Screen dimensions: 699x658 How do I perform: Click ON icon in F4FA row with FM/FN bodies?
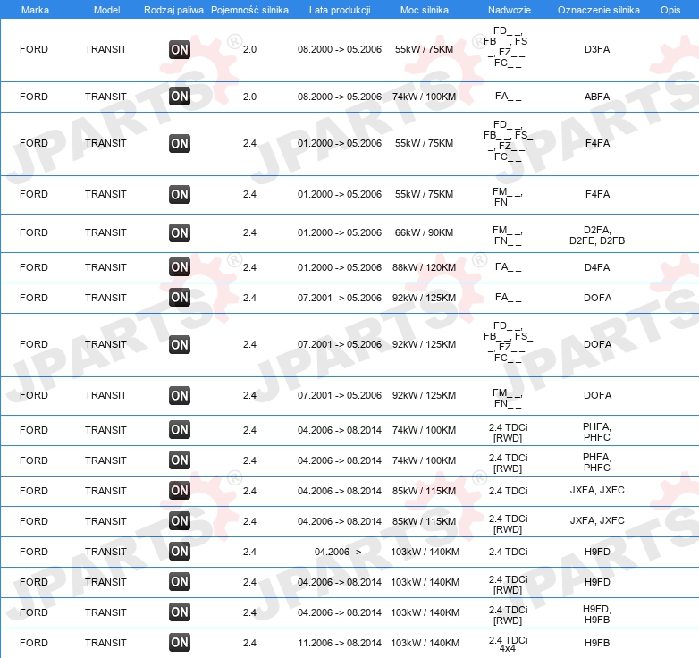[x=180, y=194]
